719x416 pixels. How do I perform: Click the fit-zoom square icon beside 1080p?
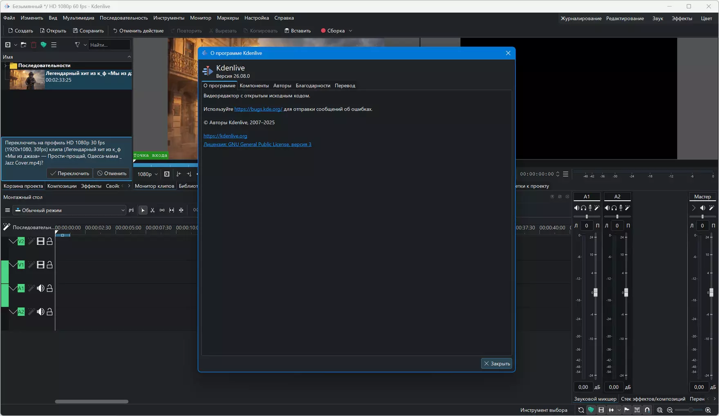pos(167,174)
